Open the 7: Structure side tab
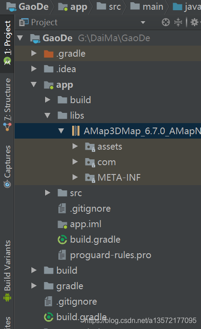The height and width of the screenshot is (329, 201). coord(7,105)
